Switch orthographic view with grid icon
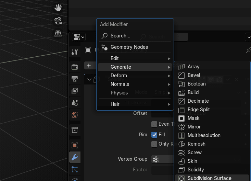The width and height of the screenshot is (251, 181). tap(58, 33)
